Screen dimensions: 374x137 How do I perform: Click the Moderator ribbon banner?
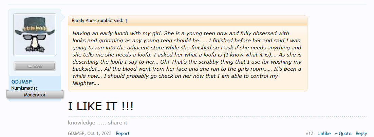click(x=35, y=95)
